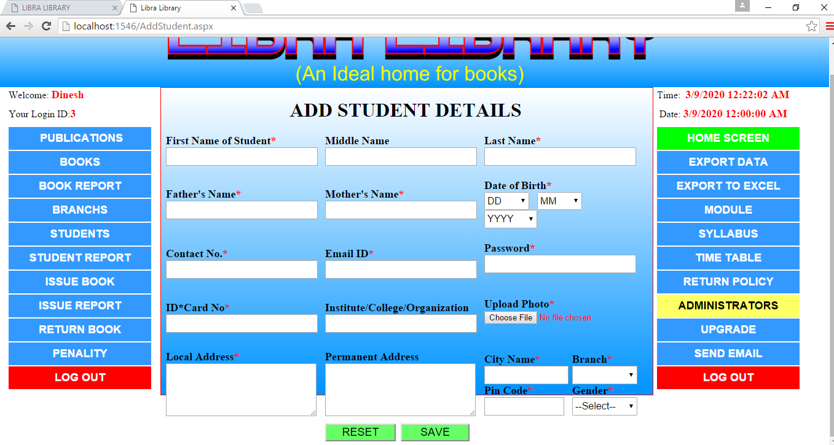Click the Email ID input field
Viewport: 834px width, 445px height.
pyautogui.click(x=401, y=269)
